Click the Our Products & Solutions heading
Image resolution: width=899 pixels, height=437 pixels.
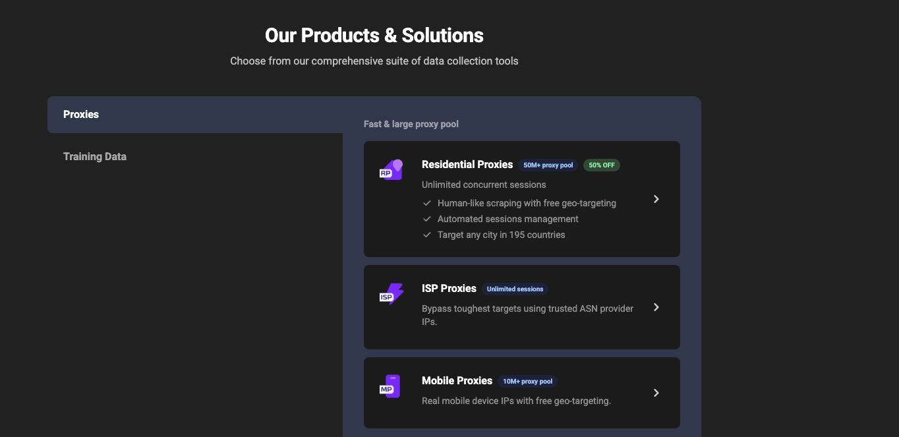coord(374,35)
